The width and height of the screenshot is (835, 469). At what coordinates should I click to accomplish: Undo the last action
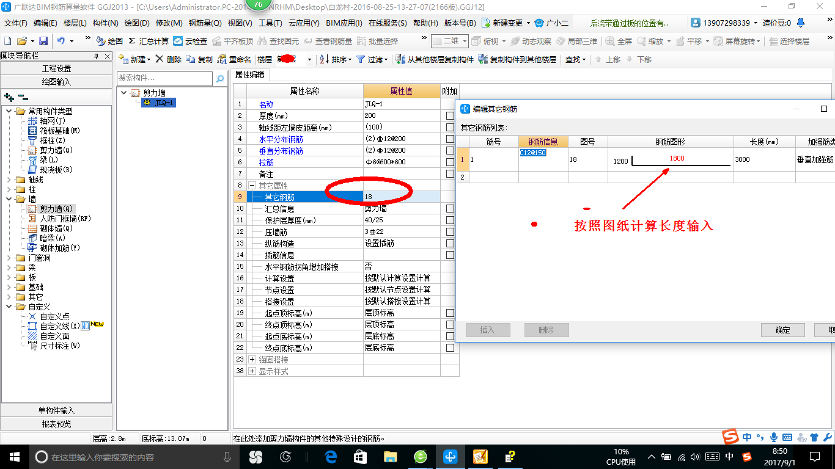[x=61, y=41]
